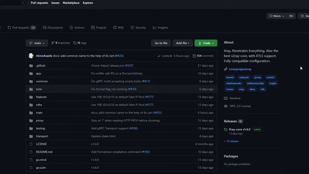Open the Security tab
309x174 pixels.
pos(138,28)
